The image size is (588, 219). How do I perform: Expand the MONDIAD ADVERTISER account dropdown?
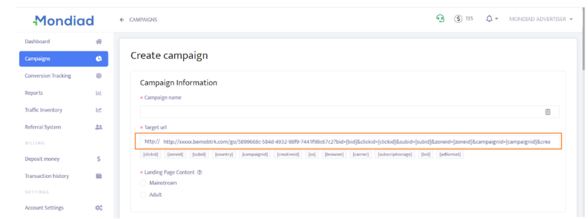pos(541,19)
